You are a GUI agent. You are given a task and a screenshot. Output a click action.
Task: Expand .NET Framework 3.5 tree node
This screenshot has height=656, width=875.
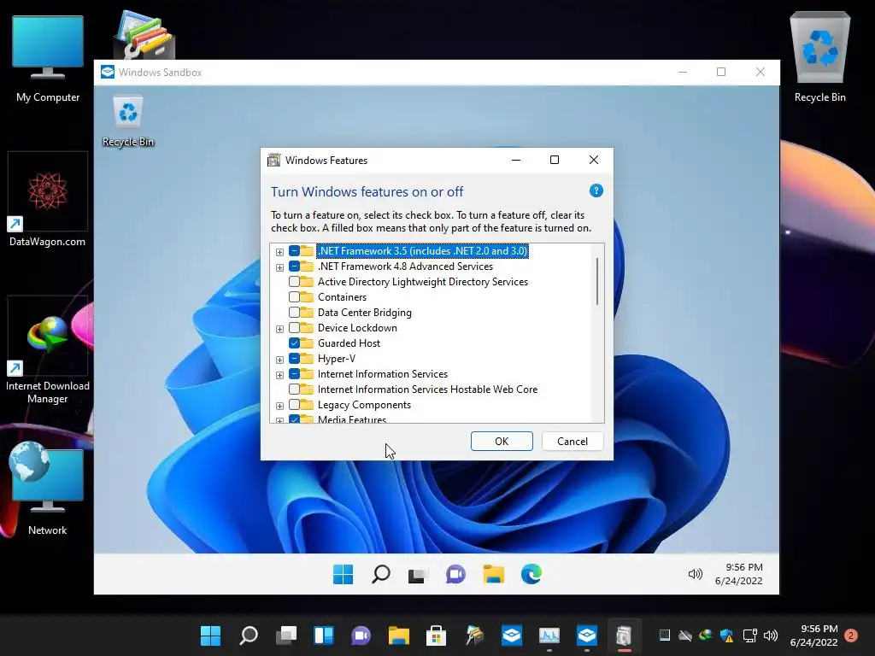click(279, 252)
